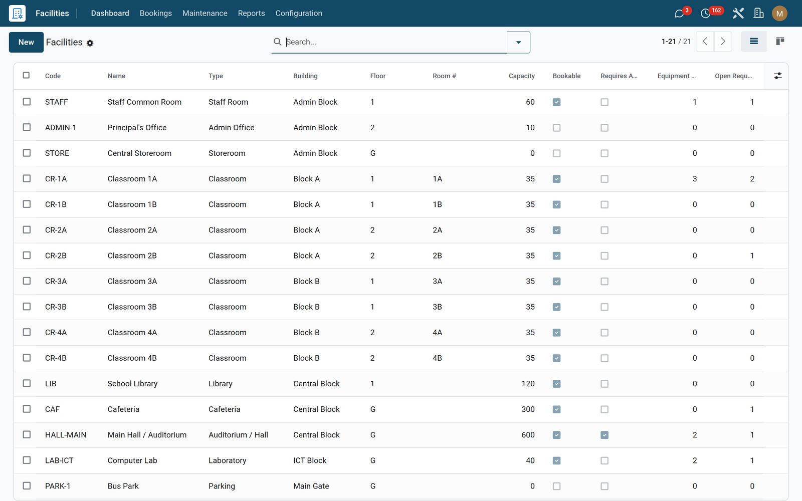Open the Maintenance menu

pyautogui.click(x=205, y=13)
